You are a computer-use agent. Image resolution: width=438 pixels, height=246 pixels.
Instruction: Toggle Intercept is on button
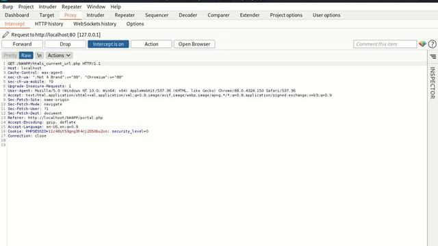click(x=108, y=44)
